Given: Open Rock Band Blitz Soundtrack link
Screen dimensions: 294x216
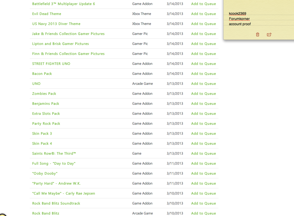Looking at the screenshot, I should [56, 203].
